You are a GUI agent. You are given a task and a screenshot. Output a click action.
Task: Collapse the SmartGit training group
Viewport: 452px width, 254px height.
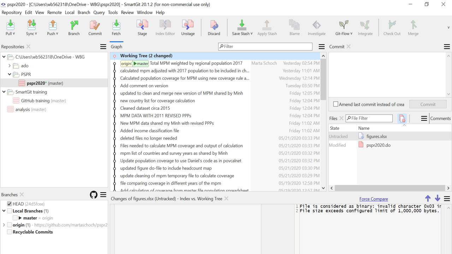click(4, 92)
